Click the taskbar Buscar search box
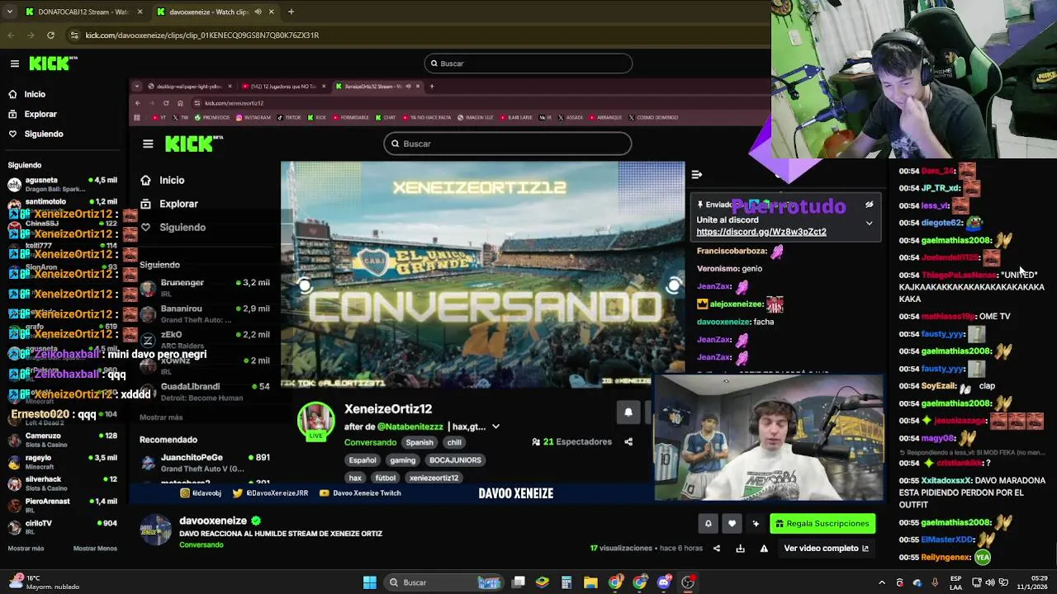This screenshot has width=1057, height=594. (445, 582)
